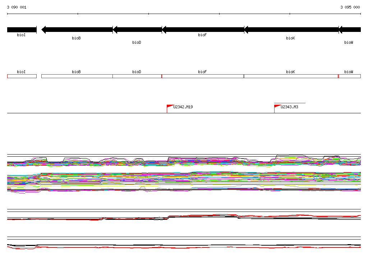Click the bioB black gene arrow
The image size is (368, 256).
77,30
